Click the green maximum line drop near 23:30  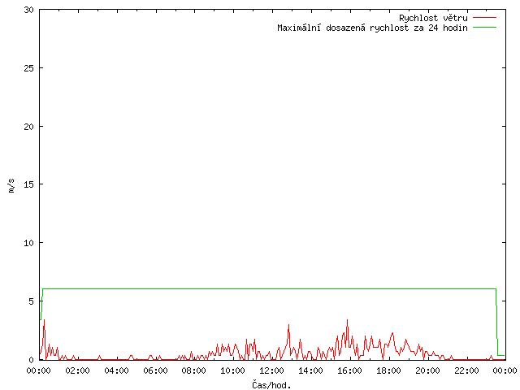click(x=496, y=322)
